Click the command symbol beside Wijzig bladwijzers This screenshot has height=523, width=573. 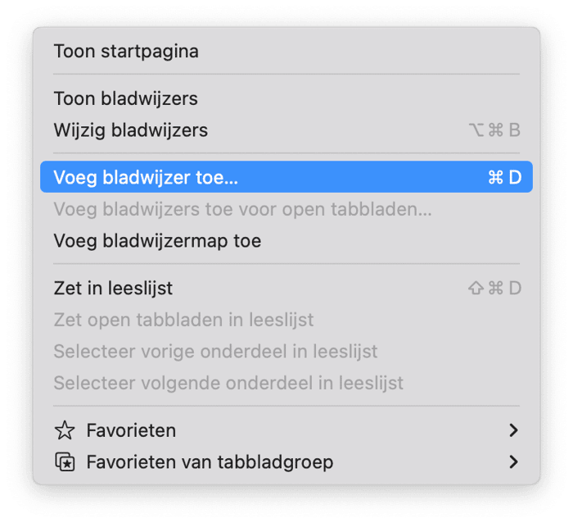pos(495,130)
